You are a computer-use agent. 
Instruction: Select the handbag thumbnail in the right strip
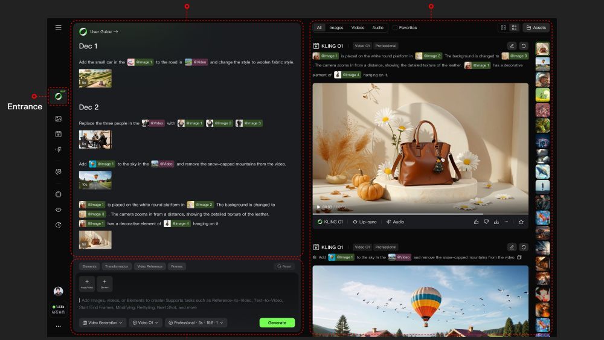(x=542, y=49)
